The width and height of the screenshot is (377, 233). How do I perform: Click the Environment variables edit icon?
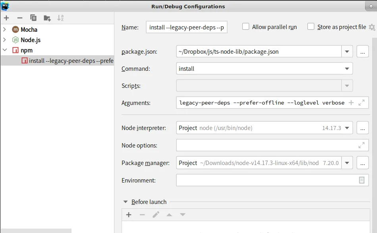[362, 180]
